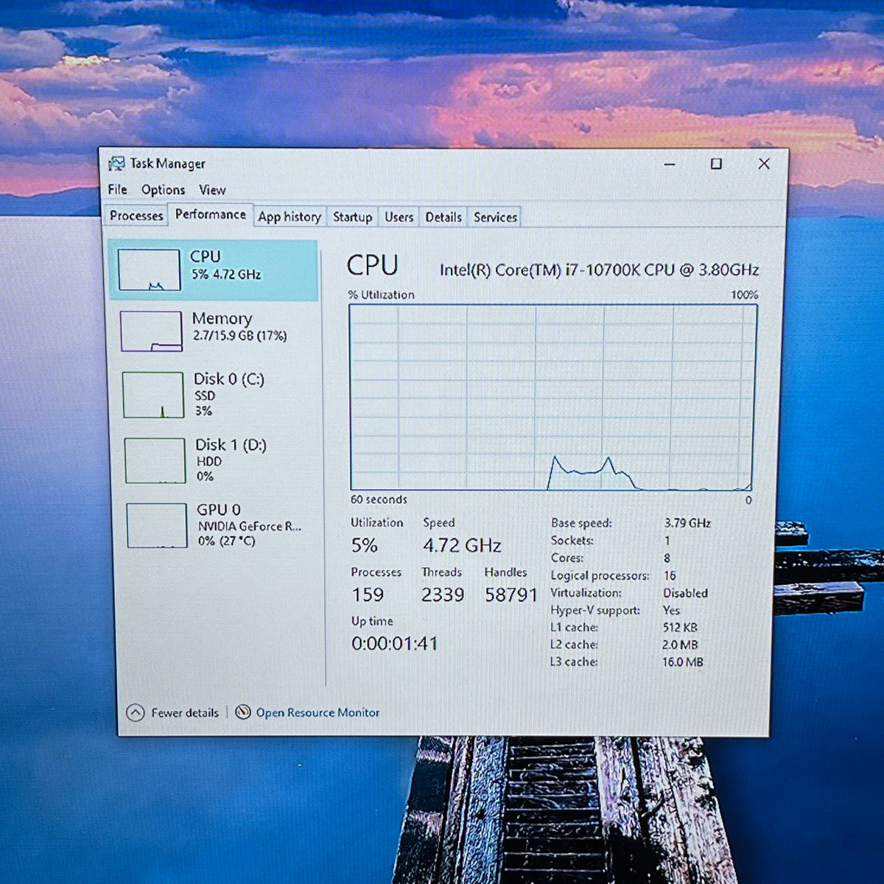Click the 4.72 GHz Speed value
This screenshot has width=884, height=884.
point(462,546)
